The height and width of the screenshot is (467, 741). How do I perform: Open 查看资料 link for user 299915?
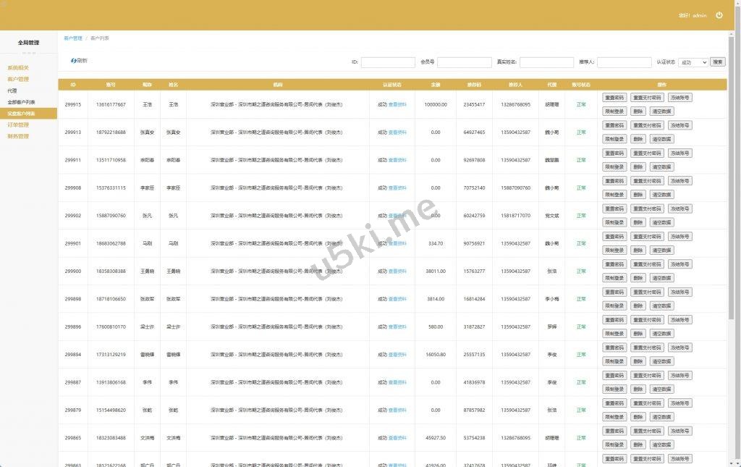397,104
